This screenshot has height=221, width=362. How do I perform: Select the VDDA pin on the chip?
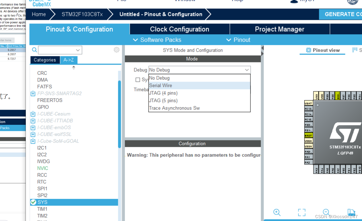tap(309, 146)
